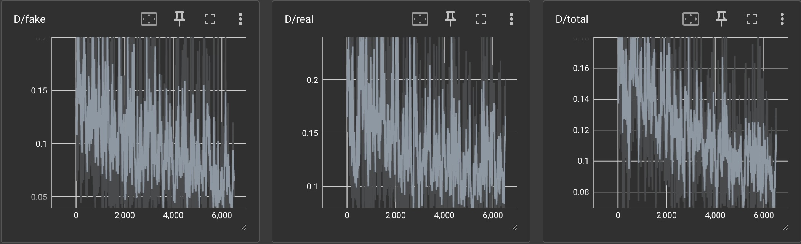Click the D/total card title
Viewport: 801px width, 244px height.
tap(572, 19)
